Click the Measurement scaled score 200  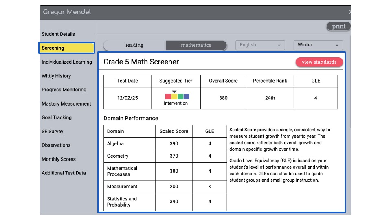pos(174,187)
